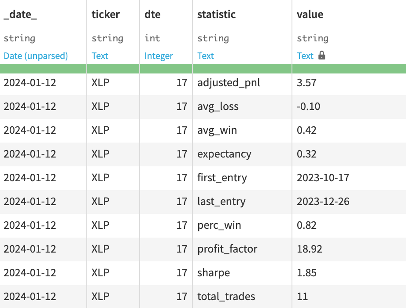This screenshot has width=406, height=308.
Task: Select the adjusted_pnl statistic cell
Action: coord(229,83)
